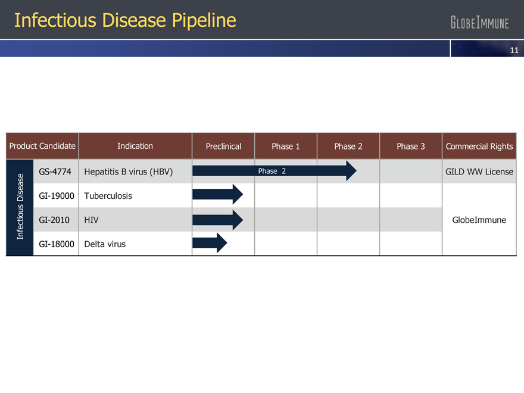The height and width of the screenshot is (393, 524).
Task: Click the Commercial Rights column header
Action: (479, 146)
